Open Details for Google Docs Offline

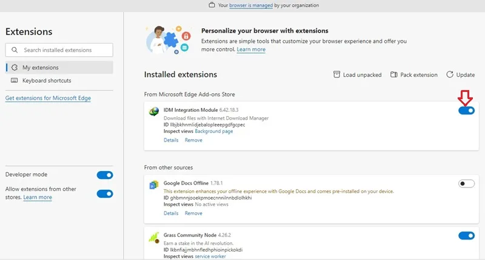[171, 213]
